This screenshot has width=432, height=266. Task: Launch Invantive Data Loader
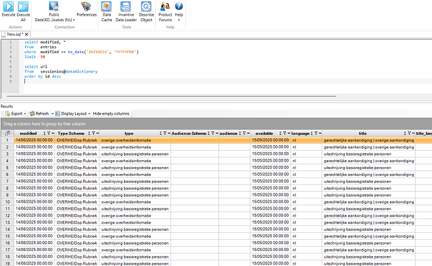pyautogui.click(x=126, y=11)
